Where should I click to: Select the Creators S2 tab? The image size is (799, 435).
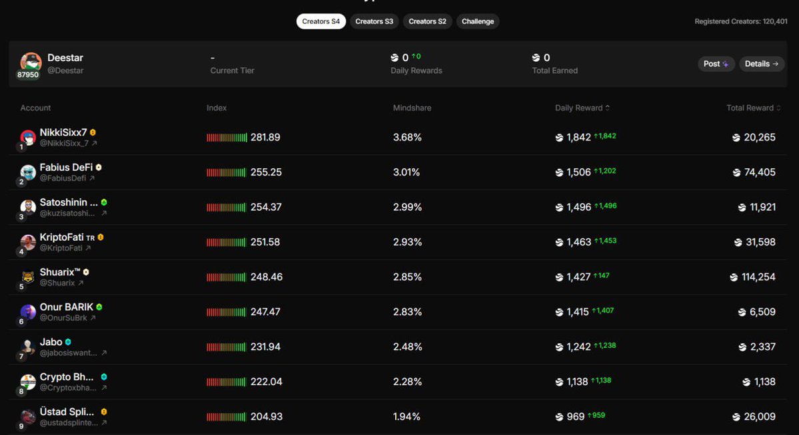[427, 21]
